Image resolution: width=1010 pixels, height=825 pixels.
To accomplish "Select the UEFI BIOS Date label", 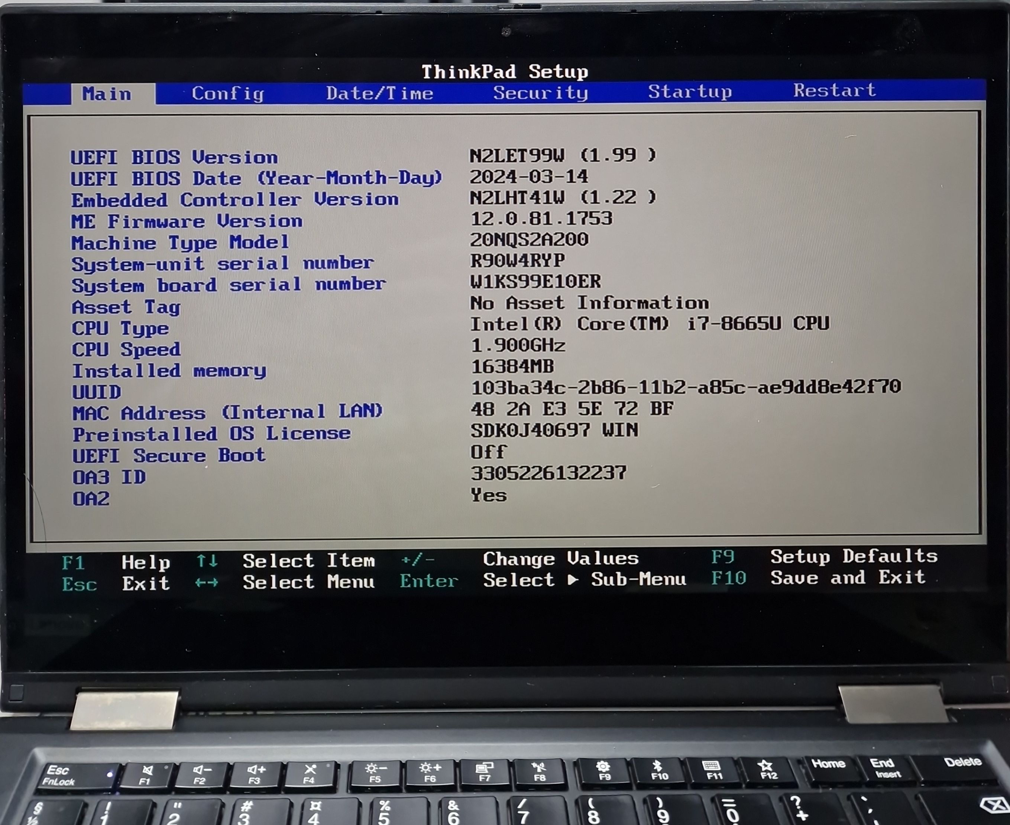I will pyautogui.click(x=257, y=178).
